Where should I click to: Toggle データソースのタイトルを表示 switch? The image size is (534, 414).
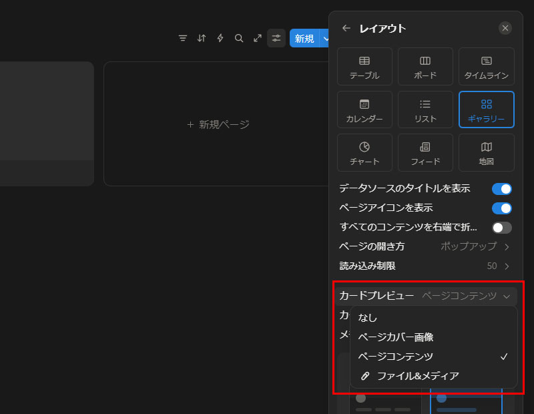(501, 189)
